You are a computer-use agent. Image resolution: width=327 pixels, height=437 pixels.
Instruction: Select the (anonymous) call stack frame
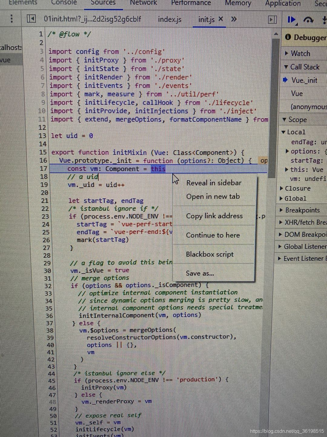click(x=308, y=107)
